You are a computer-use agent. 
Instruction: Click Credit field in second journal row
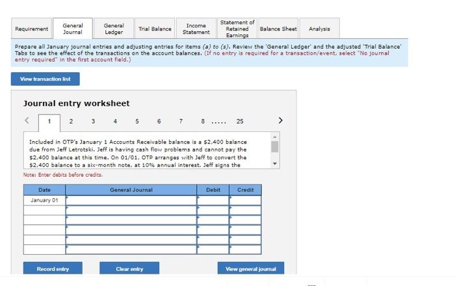tap(245, 211)
